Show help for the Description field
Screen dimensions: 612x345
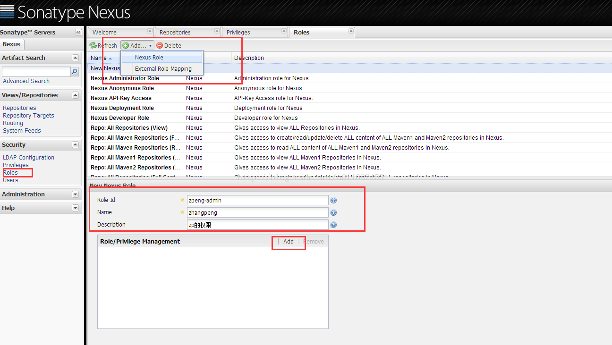[333, 225]
